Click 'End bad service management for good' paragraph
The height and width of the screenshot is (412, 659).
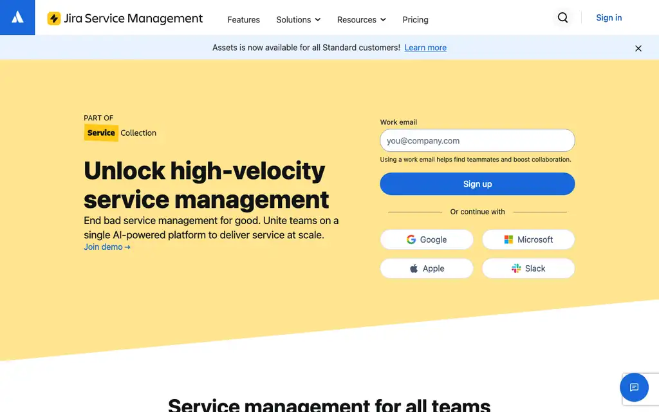(x=211, y=228)
